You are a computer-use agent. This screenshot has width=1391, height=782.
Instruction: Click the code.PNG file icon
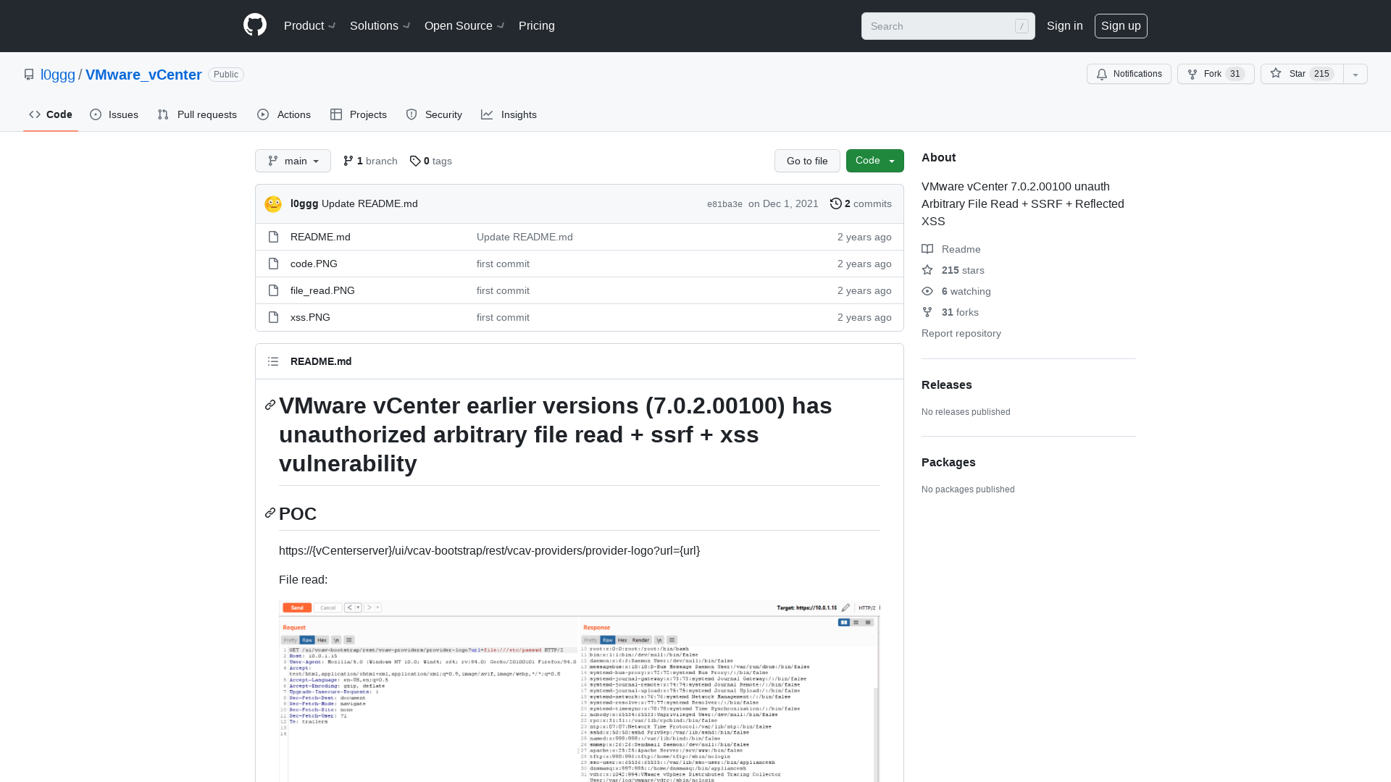(273, 264)
